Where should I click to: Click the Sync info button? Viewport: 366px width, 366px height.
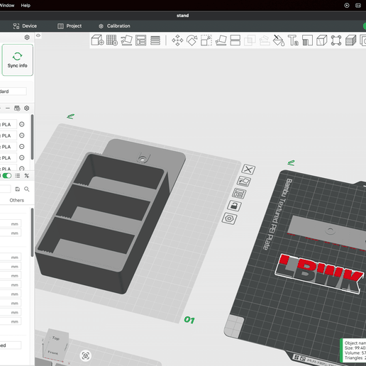[18, 60]
